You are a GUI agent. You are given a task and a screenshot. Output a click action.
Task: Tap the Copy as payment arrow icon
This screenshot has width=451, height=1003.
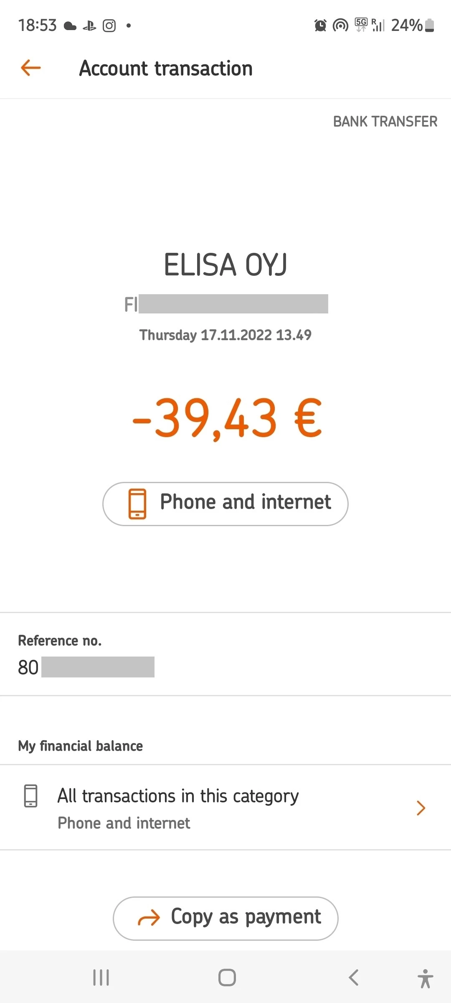click(x=149, y=918)
